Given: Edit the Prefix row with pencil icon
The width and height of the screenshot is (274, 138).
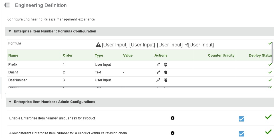Looking at the screenshot, I should click(158, 65).
